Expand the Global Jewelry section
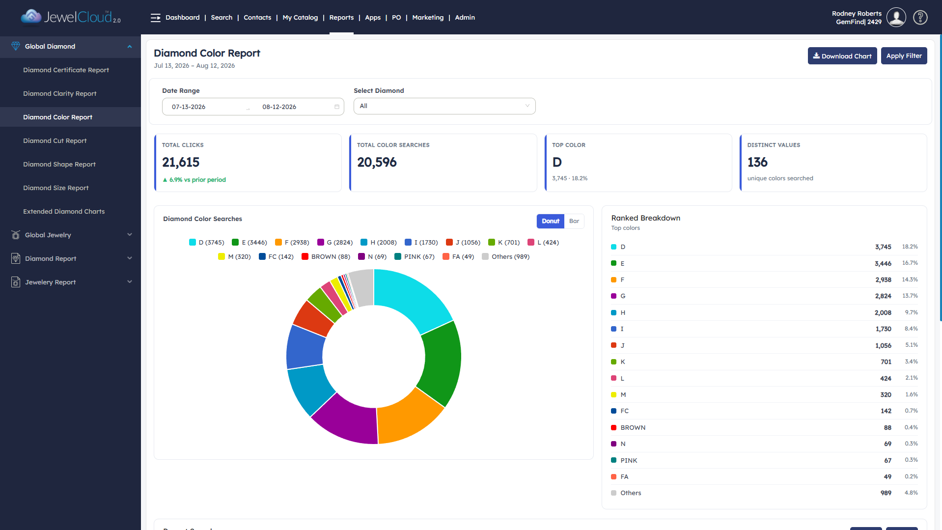942x530 pixels. 130,235
